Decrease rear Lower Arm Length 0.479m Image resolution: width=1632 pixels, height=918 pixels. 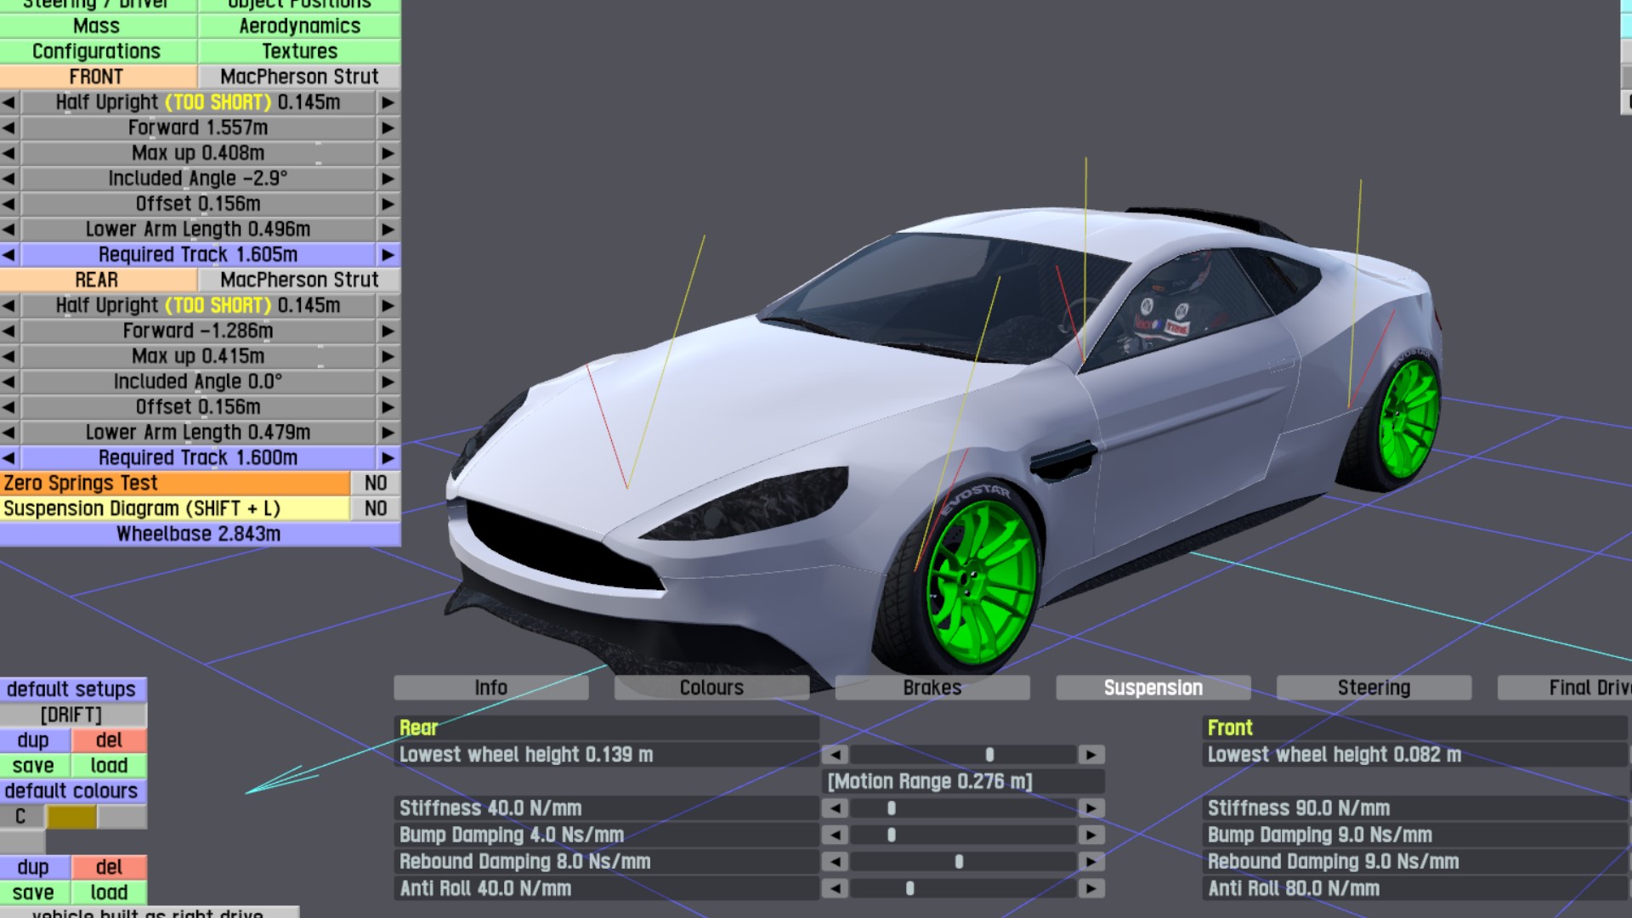[x=9, y=433]
